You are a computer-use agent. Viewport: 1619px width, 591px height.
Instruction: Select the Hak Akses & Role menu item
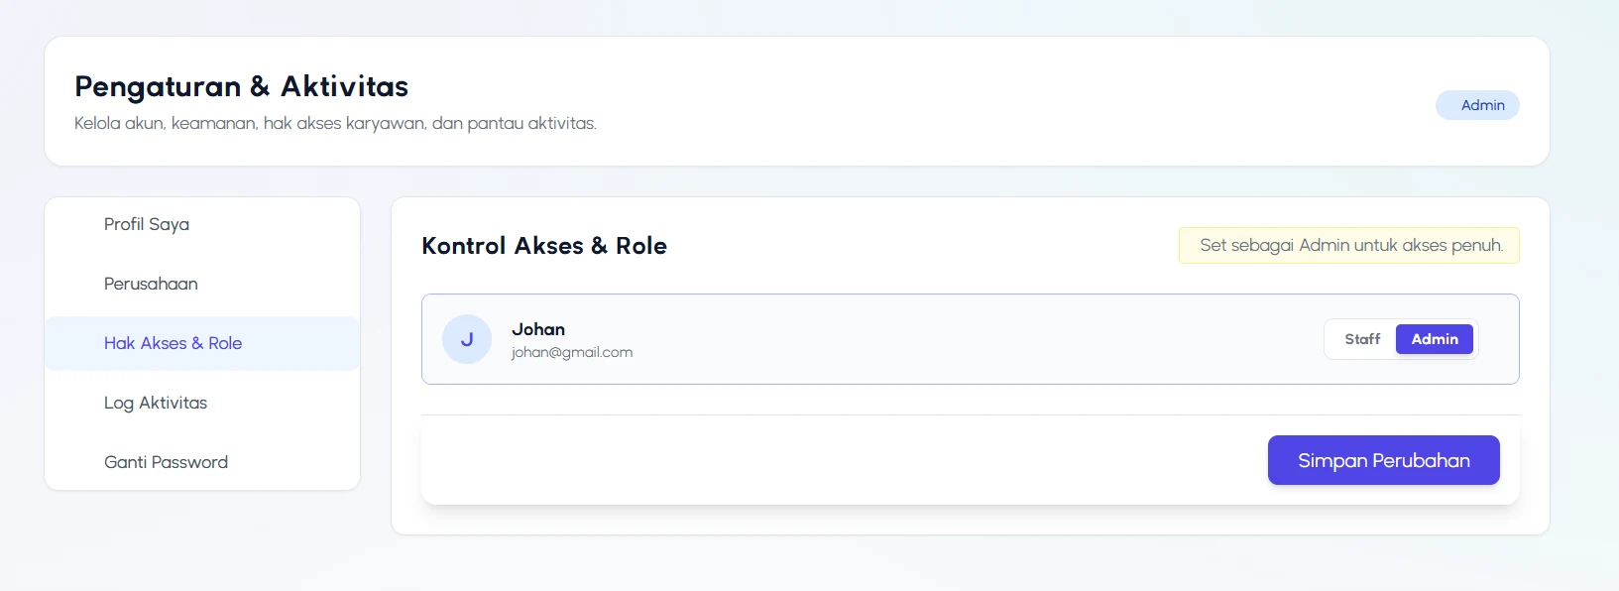(x=173, y=343)
